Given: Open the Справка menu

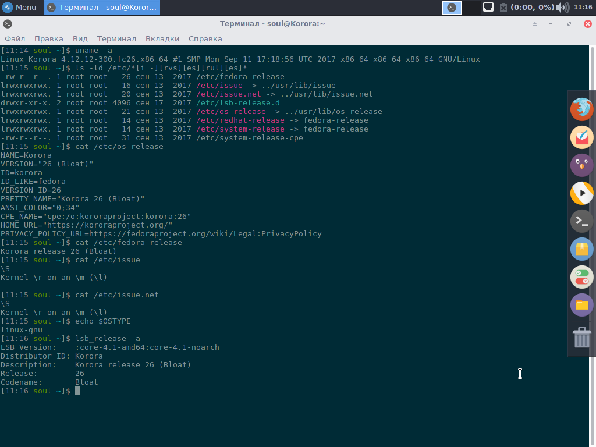Looking at the screenshot, I should point(205,39).
